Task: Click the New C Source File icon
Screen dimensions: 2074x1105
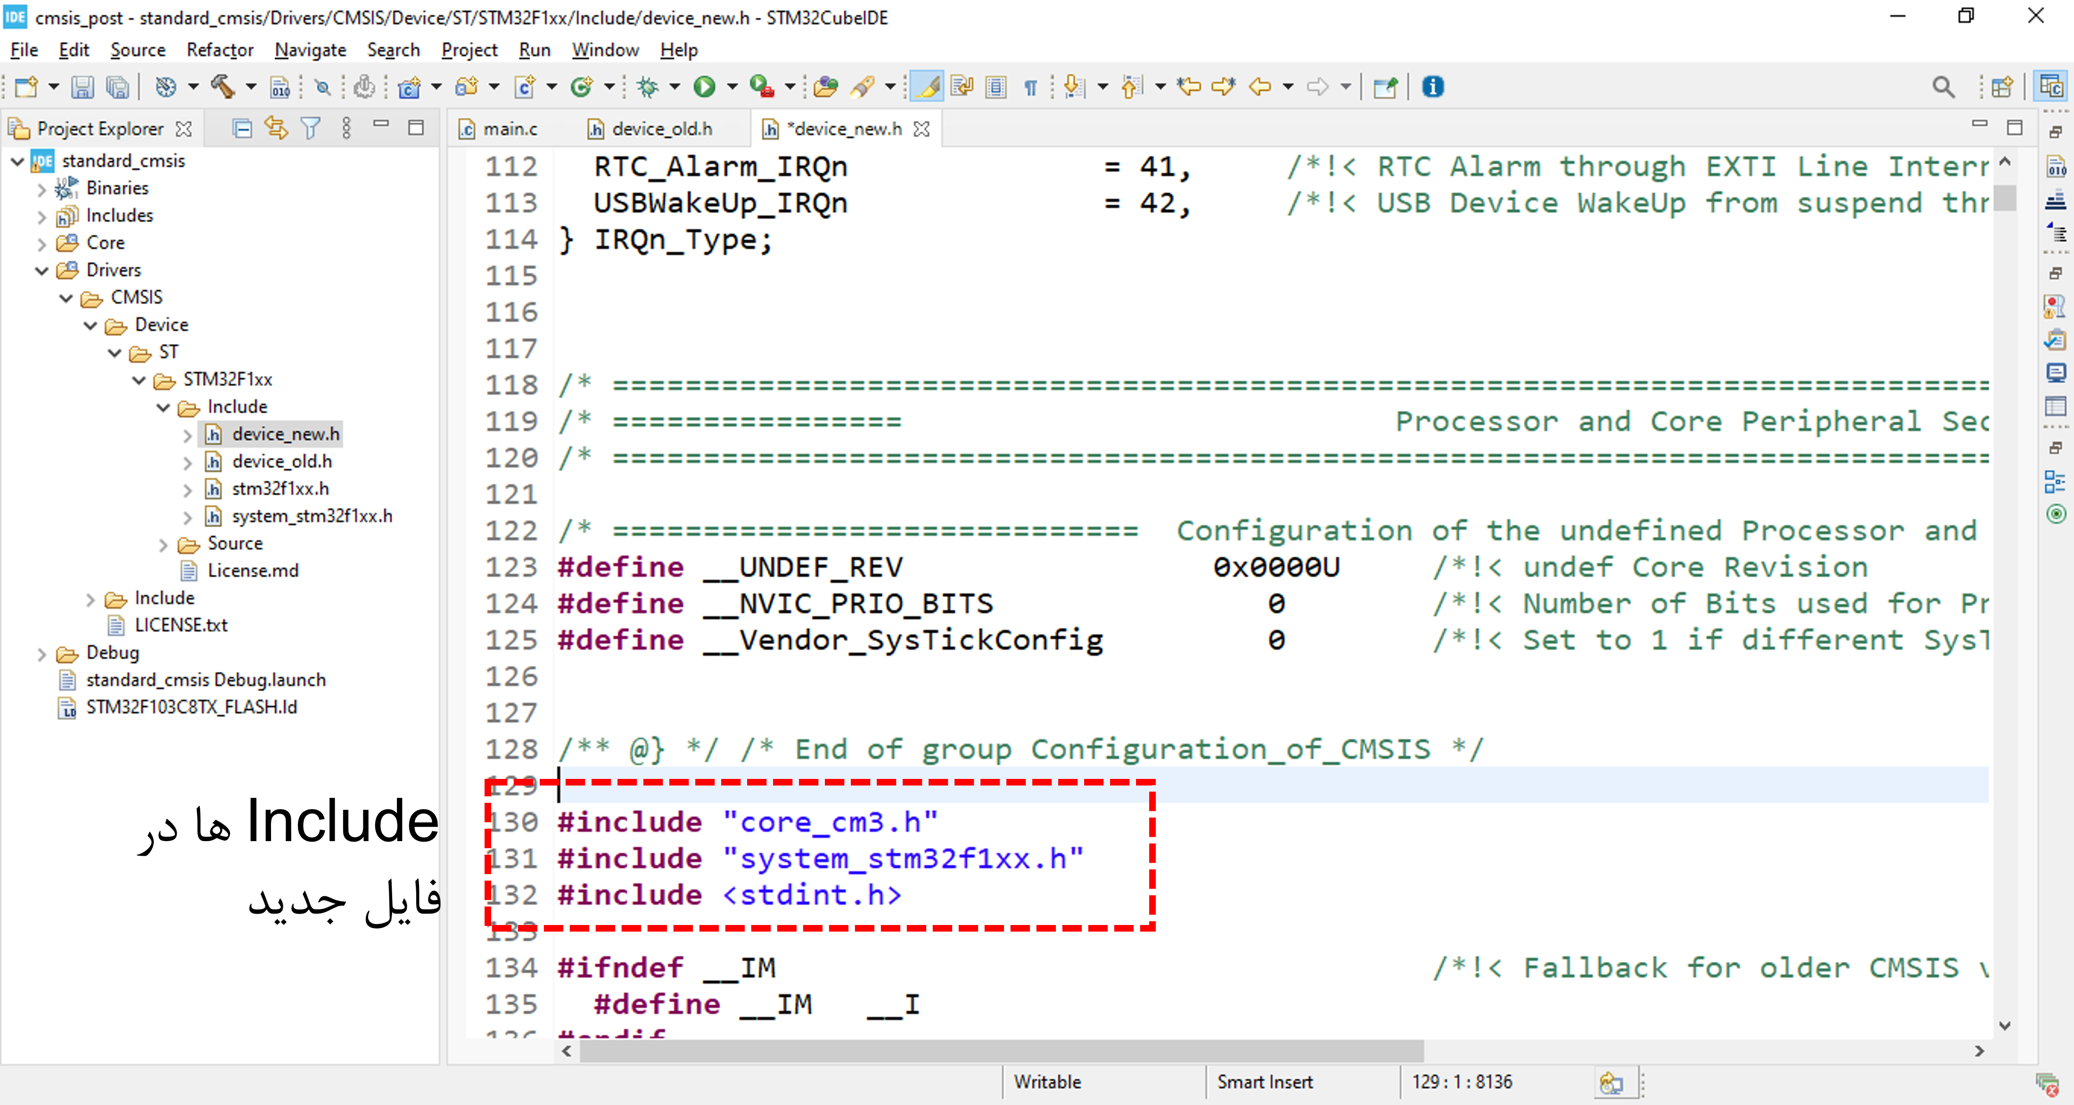Action: (525, 86)
